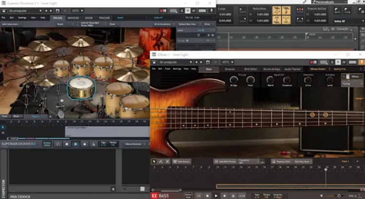Screen dimensions: 365x199
Task: Save preset in Superior Drummer plugin header
Action: (x=57, y=11)
